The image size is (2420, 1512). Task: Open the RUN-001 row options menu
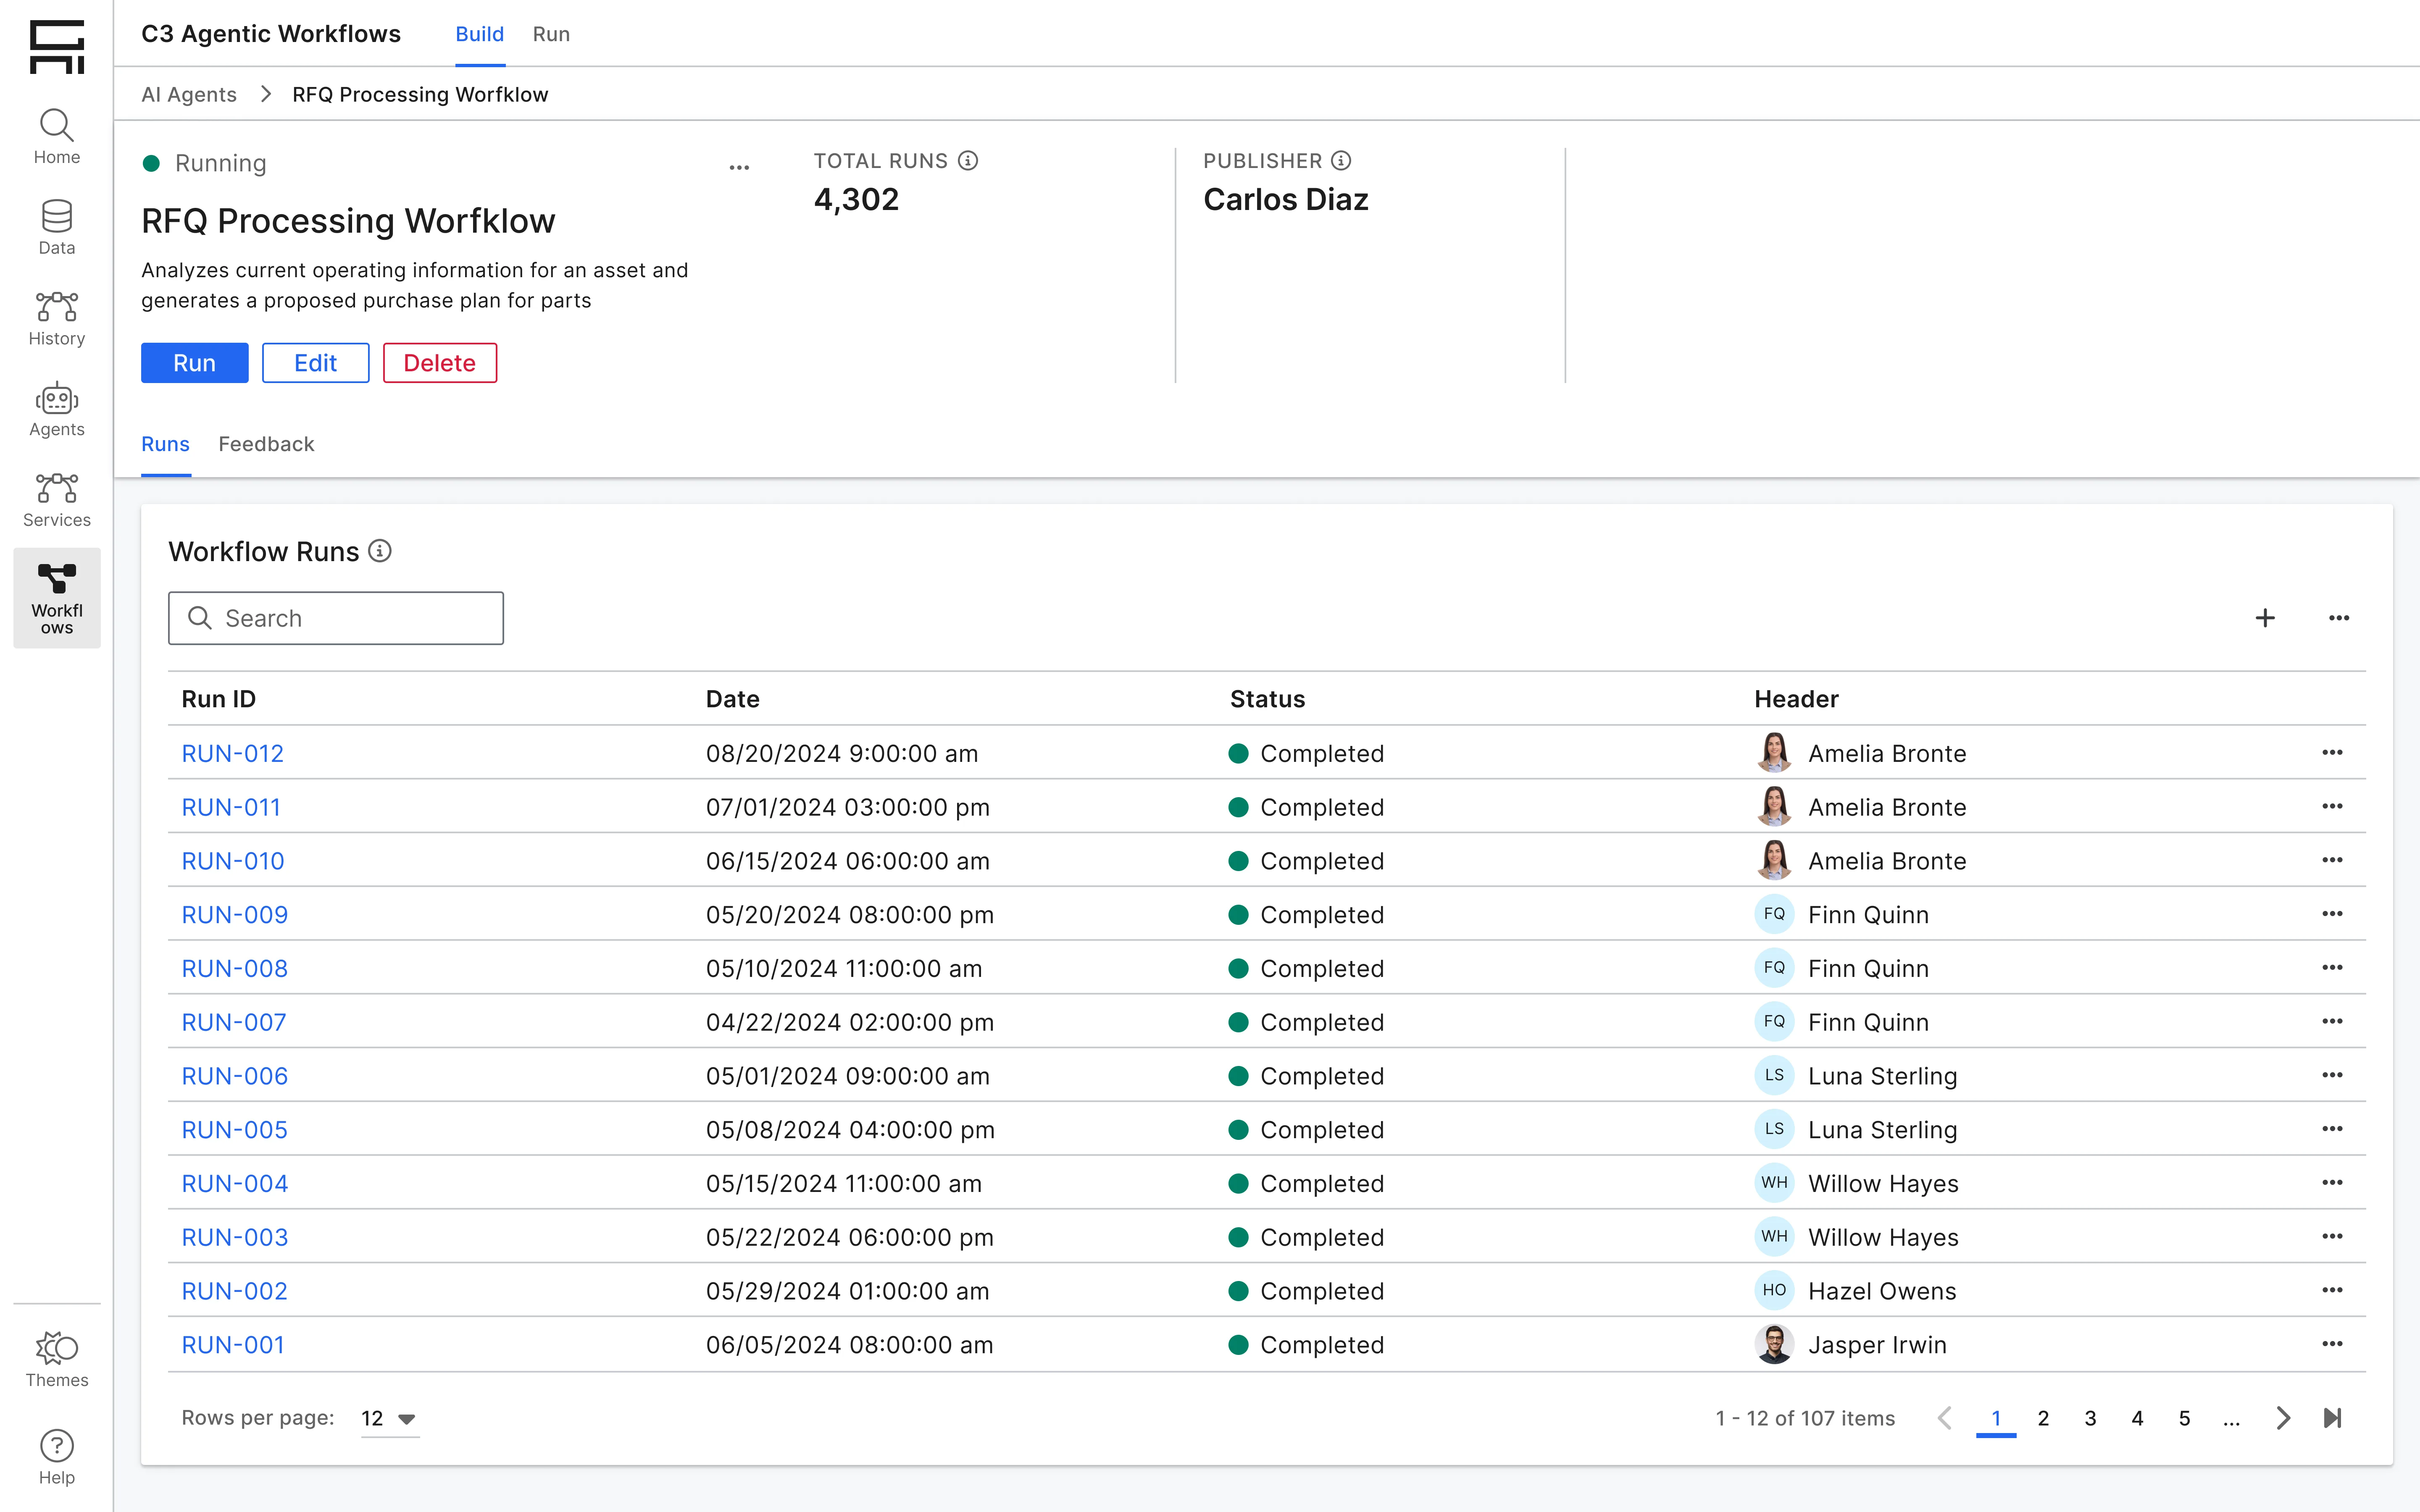(x=2333, y=1344)
